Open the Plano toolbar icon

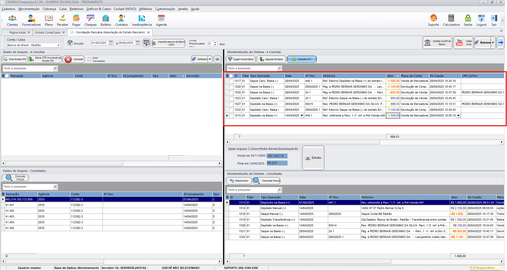point(49,20)
